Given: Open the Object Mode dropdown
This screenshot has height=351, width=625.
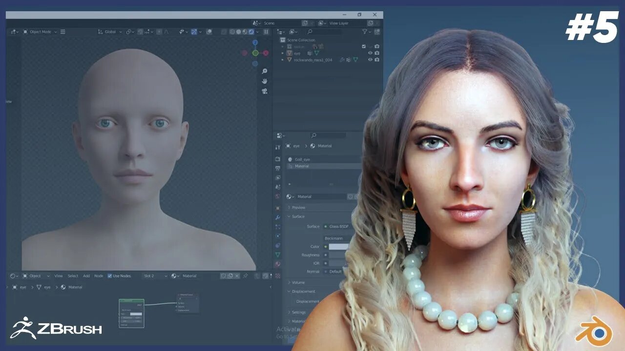Looking at the screenshot, I should [x=40, y=32].
